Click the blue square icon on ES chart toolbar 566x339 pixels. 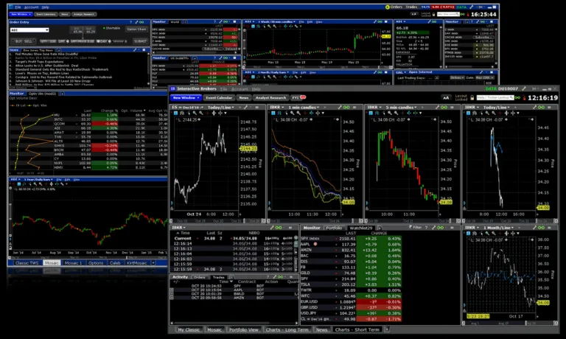pyautogui.click(x=176, y=113)
